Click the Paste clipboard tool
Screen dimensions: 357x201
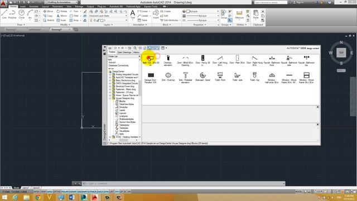[256, 15]
